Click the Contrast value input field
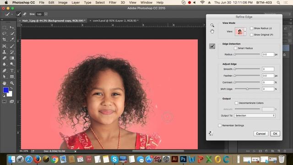 (x=268, y=82)
